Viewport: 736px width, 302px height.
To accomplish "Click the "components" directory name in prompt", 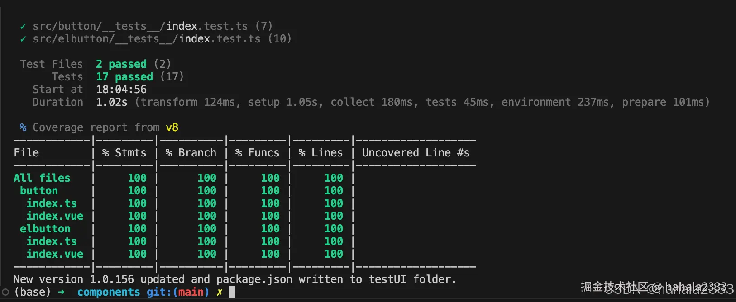I will pos(109,292).
